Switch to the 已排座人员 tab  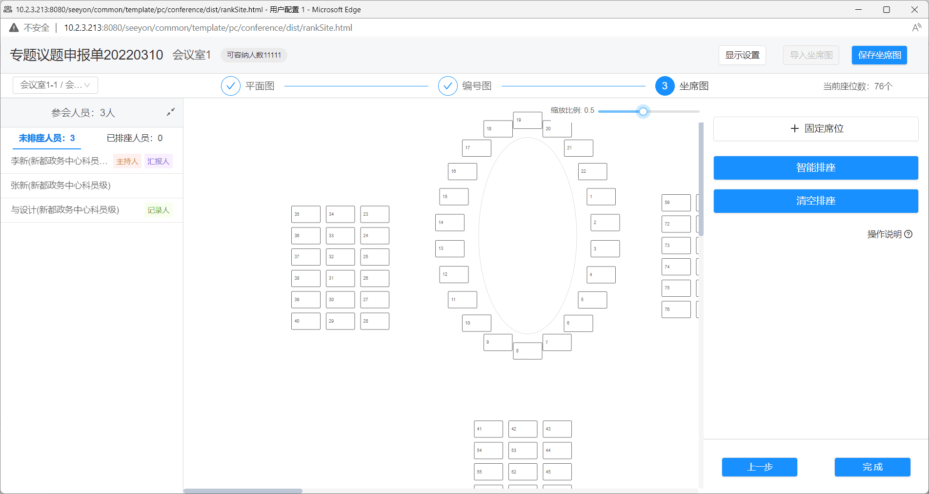pyautogui.click(x=135, y=138)
